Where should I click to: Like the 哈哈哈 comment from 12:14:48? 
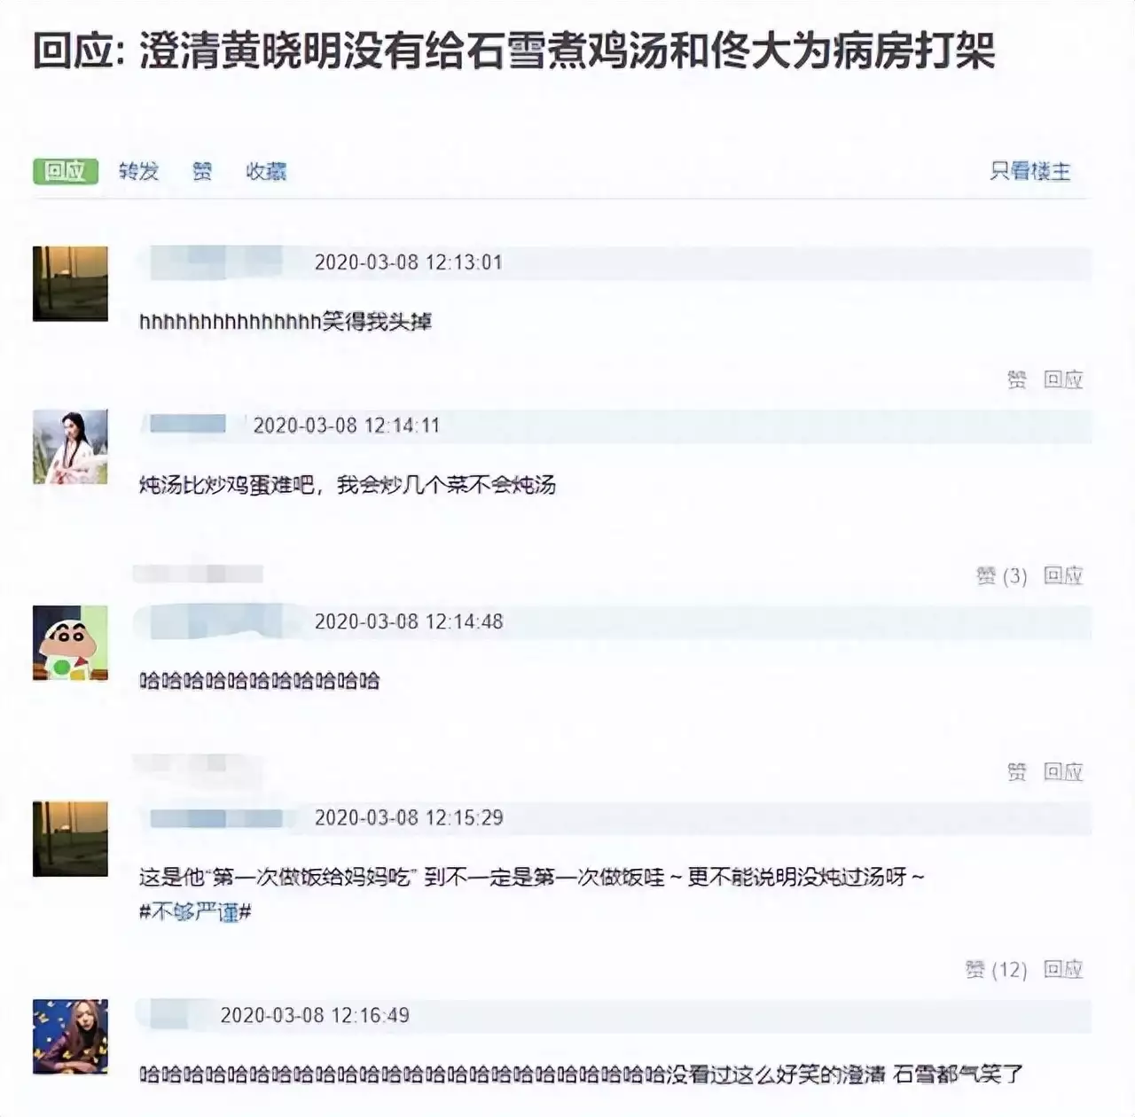tap(1016, 772)
